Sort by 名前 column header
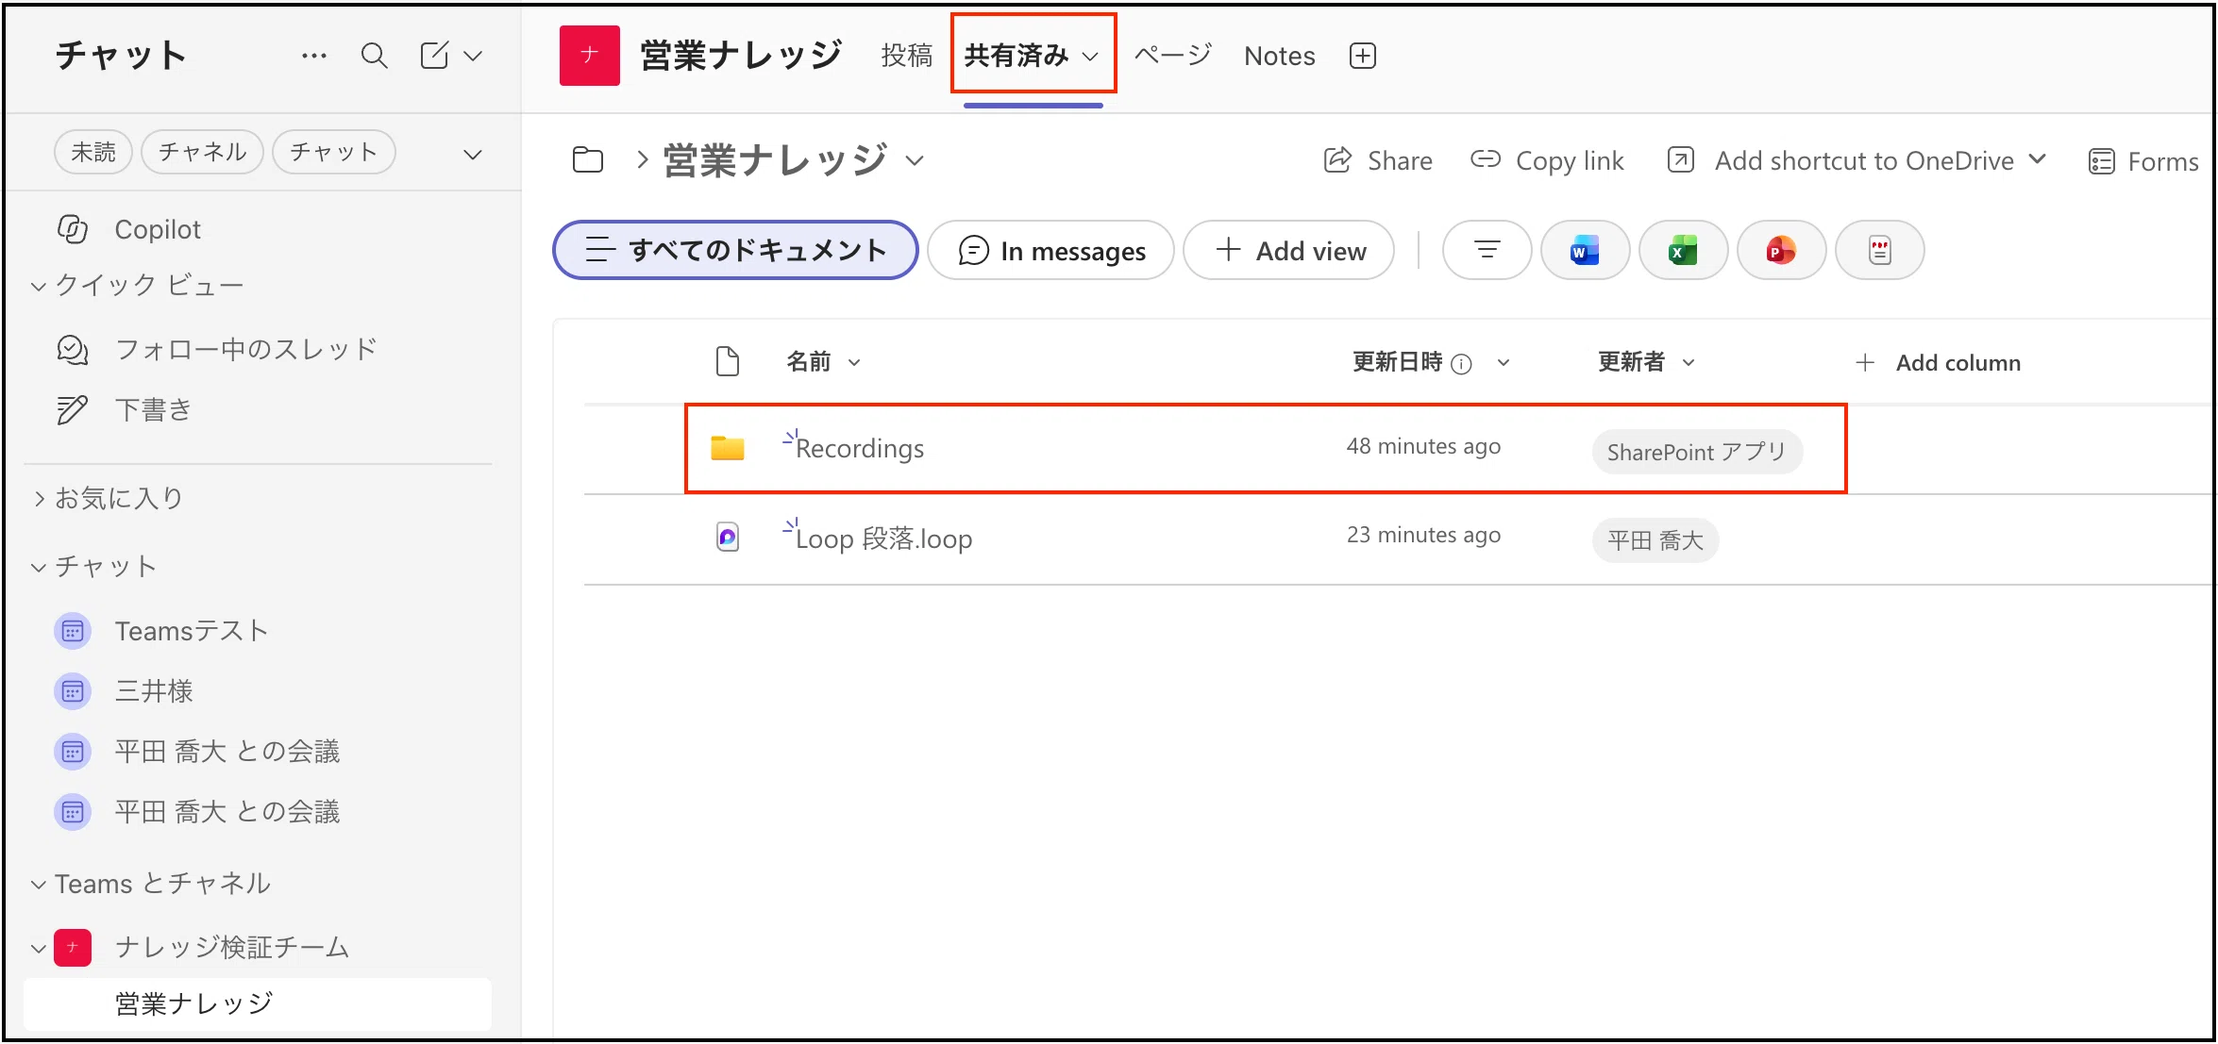The image size is (2218, 1044). (823, 362)
